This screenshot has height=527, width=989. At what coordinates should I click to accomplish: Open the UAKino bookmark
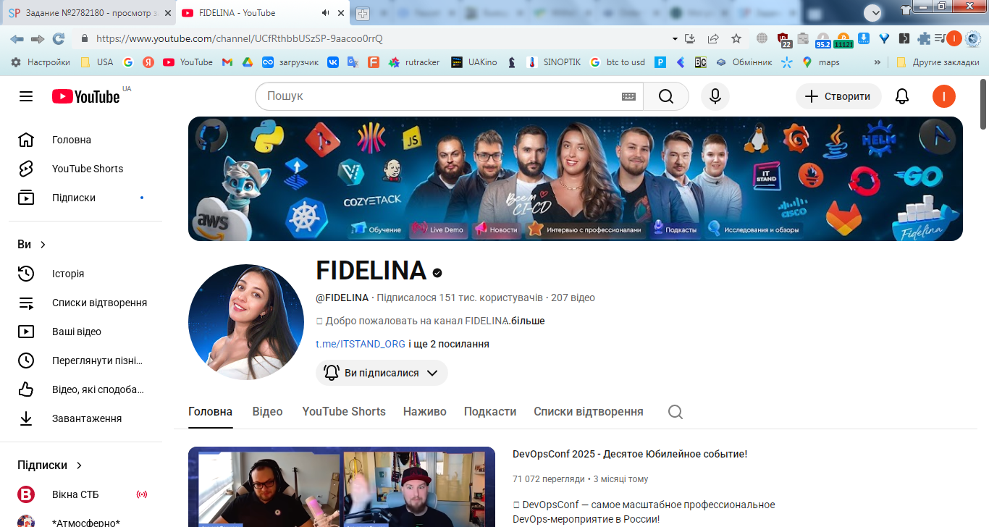pos(474,62)
